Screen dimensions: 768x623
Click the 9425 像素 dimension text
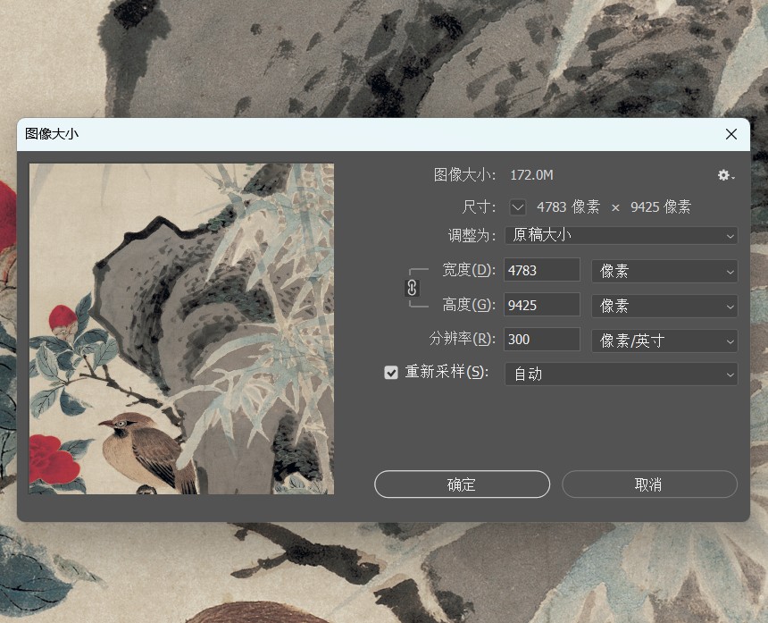661,207
